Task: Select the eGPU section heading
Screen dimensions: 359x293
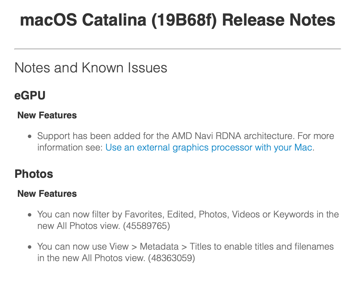Action: (x=30, y=96)
